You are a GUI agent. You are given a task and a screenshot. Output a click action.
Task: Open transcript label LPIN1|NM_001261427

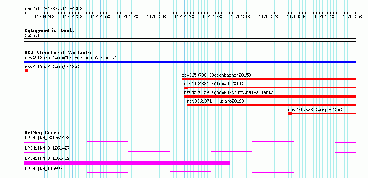coord(47,148)
